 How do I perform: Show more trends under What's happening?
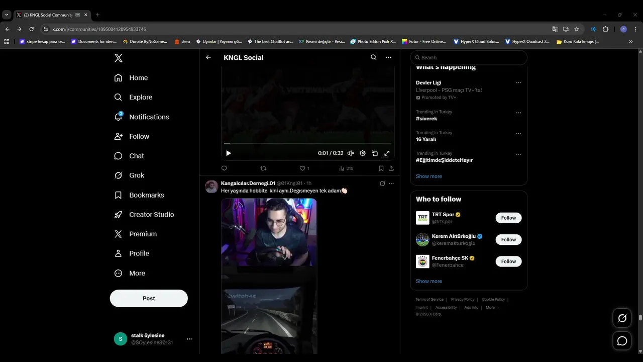tap(429, 176)
